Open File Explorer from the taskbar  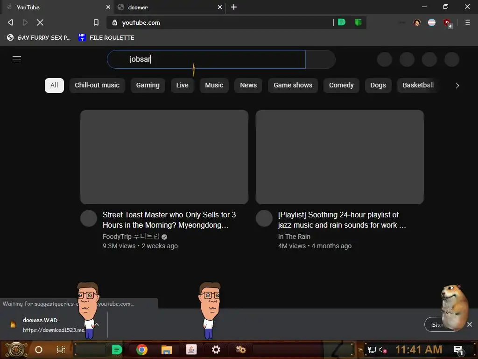(167, 350)
